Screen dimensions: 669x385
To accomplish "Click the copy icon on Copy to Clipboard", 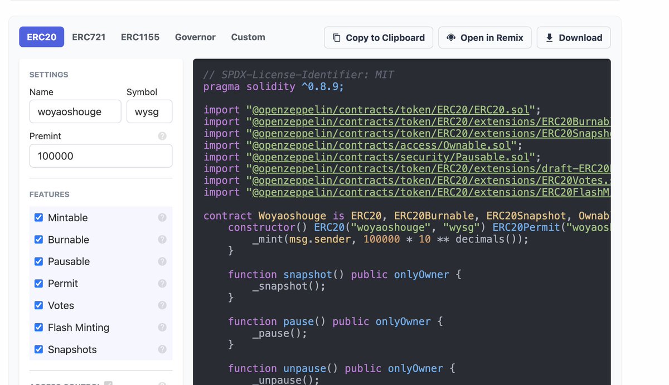I will 337,37.
